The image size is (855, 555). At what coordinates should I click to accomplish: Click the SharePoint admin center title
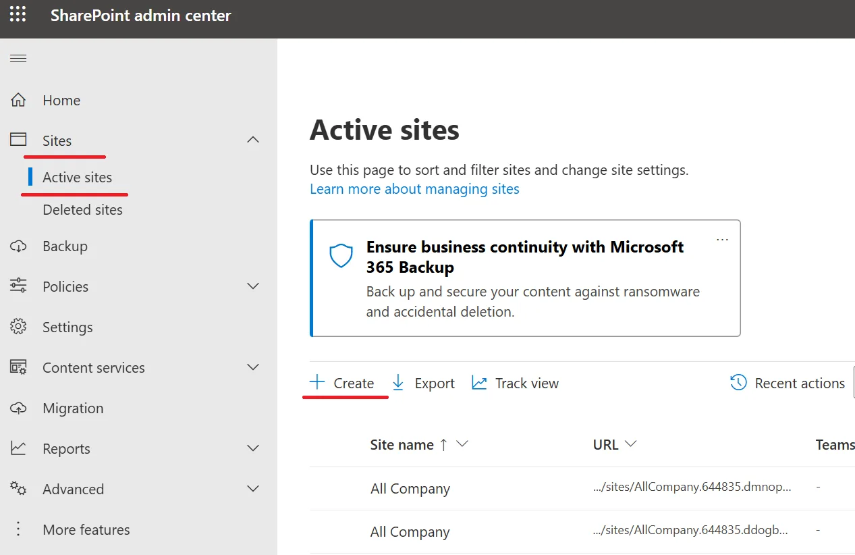pos(141,16)
